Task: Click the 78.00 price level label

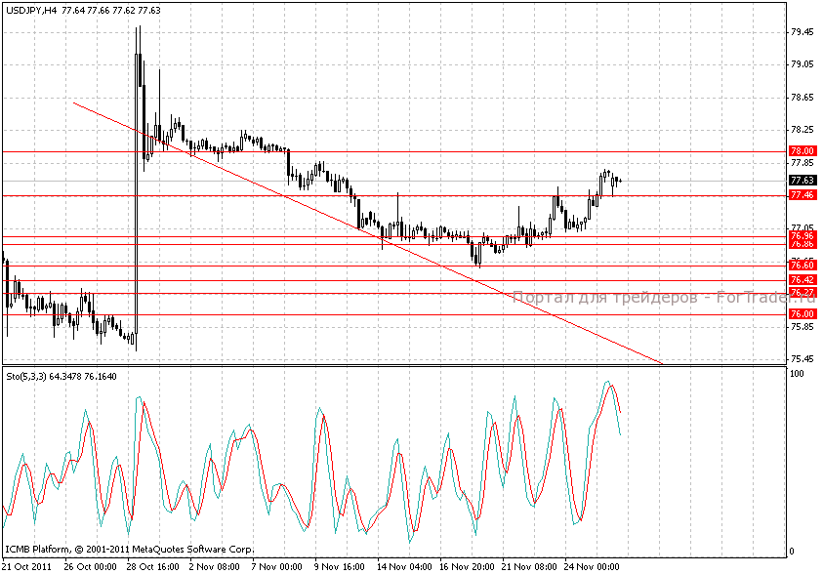Action: click(x=802, y=151)
